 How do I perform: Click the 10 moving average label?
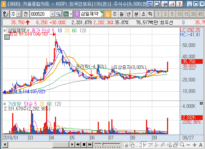pos(59,30)
